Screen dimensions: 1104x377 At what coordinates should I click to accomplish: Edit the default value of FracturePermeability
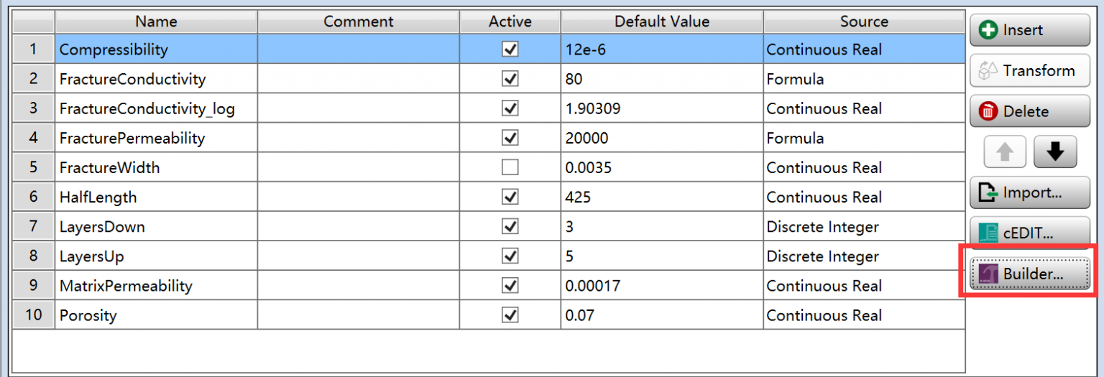coord(661,138)
